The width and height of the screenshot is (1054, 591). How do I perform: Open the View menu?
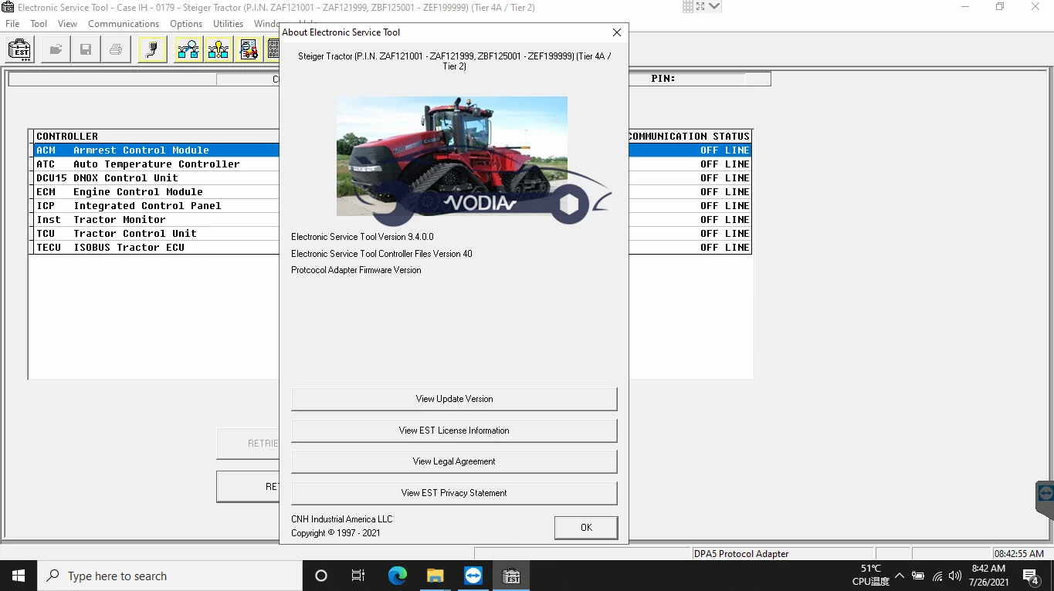67,24
